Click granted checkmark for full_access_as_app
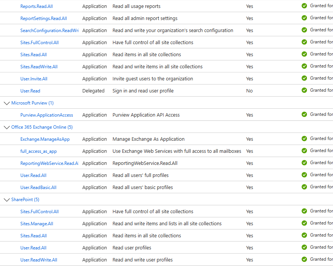The image size is (333, 266). (304, 151)
